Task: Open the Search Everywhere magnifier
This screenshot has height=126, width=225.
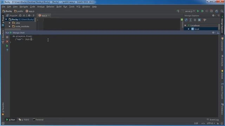Action: coord(222,11)
